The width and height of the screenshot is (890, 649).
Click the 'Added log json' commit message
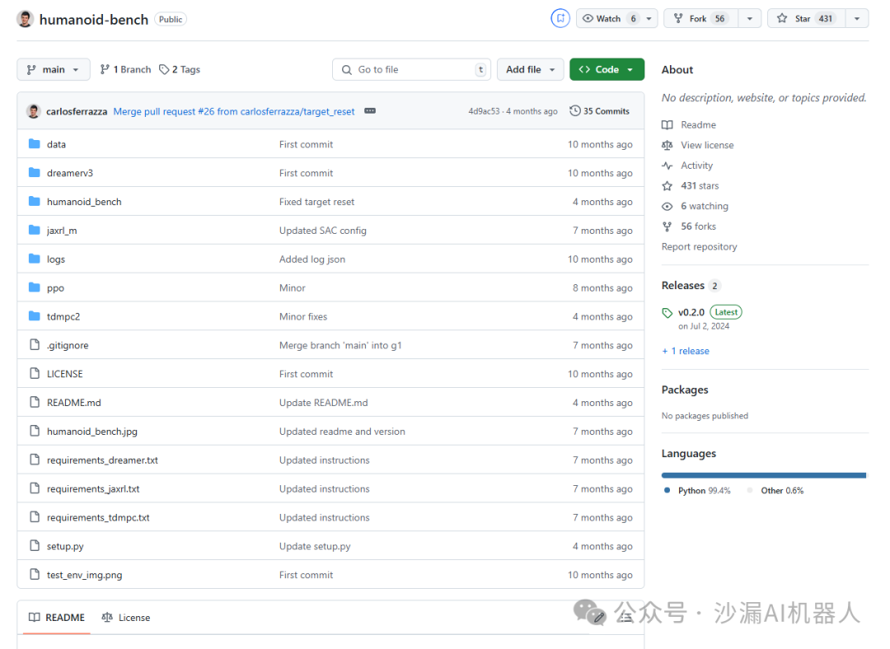pyautogui.click(x=312, y=259)
